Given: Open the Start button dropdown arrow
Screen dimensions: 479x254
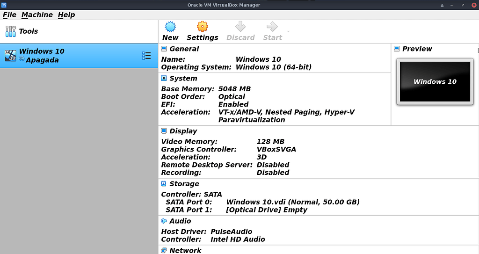Looking at the screenshot, I should pos(288,31).
